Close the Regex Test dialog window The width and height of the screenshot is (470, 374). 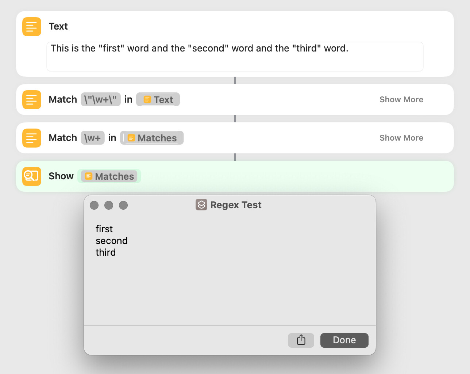(94, 205)
